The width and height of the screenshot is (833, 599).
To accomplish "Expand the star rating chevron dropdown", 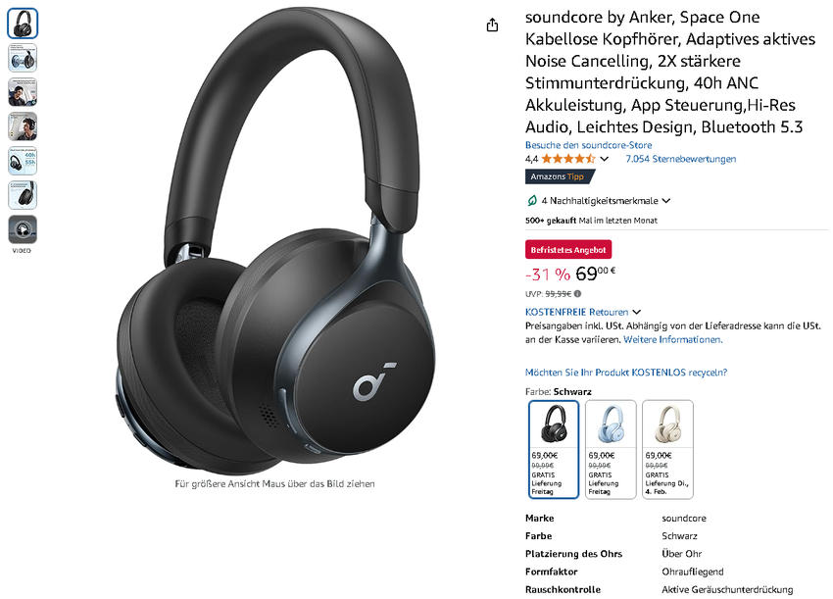I will tap(605, 159).
